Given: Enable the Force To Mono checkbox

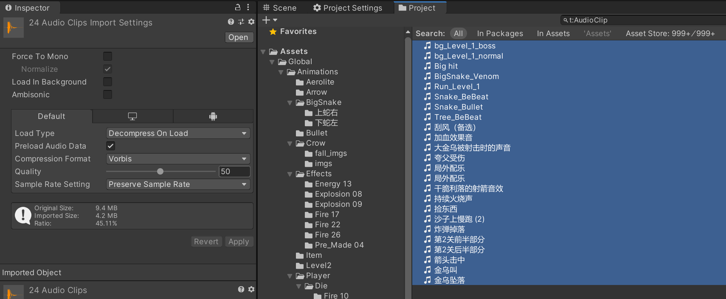Looking at the screenshot, I should point(108,56).
